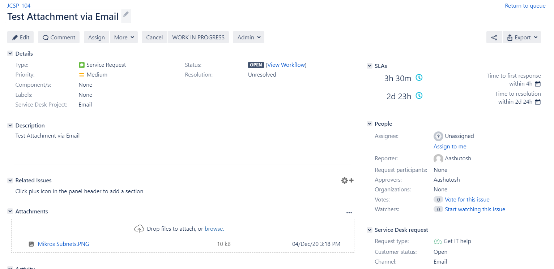554x269 pixels.
Task: Open calendar icon for Time to first response
Action: (538, 84)
